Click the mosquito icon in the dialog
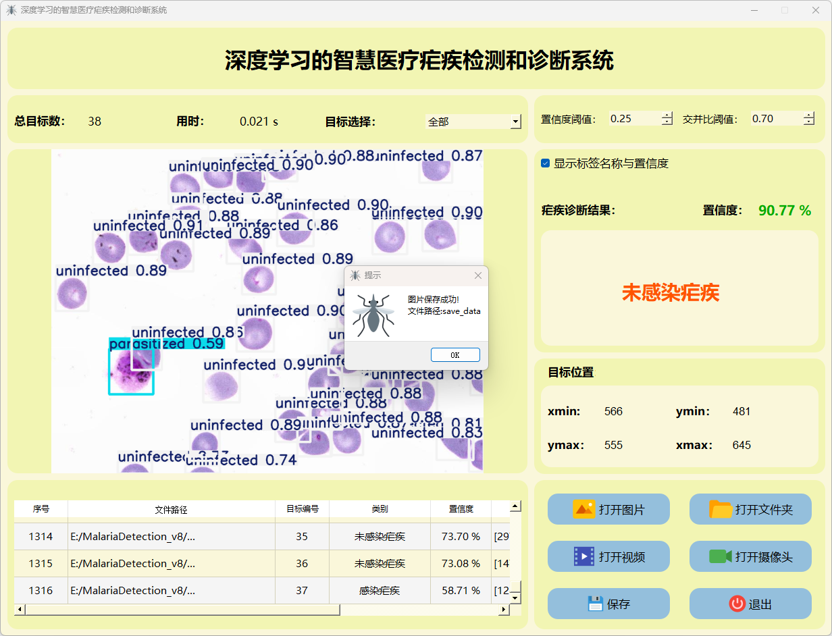This screenshot has height=636, width=832. pos(372,314)
